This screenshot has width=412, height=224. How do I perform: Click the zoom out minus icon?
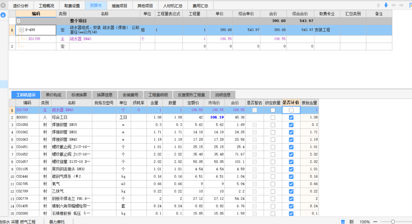[x=375, y=222]
